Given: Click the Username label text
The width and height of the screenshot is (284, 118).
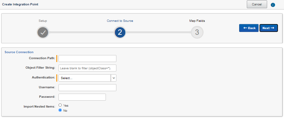Looking at the screenshot, I should (47, 87).
